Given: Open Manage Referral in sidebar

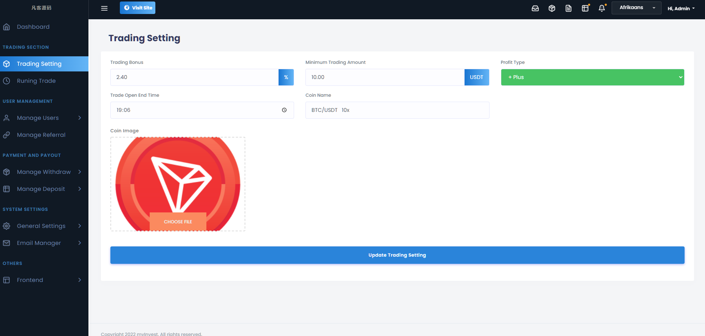Looking at the screenshot, I should 41,135.
